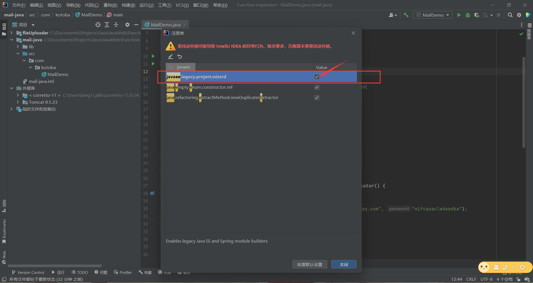Expand the Tomcat 8.5.23 node
Viewport: 533px width, 283px height.
coord(18,102)
